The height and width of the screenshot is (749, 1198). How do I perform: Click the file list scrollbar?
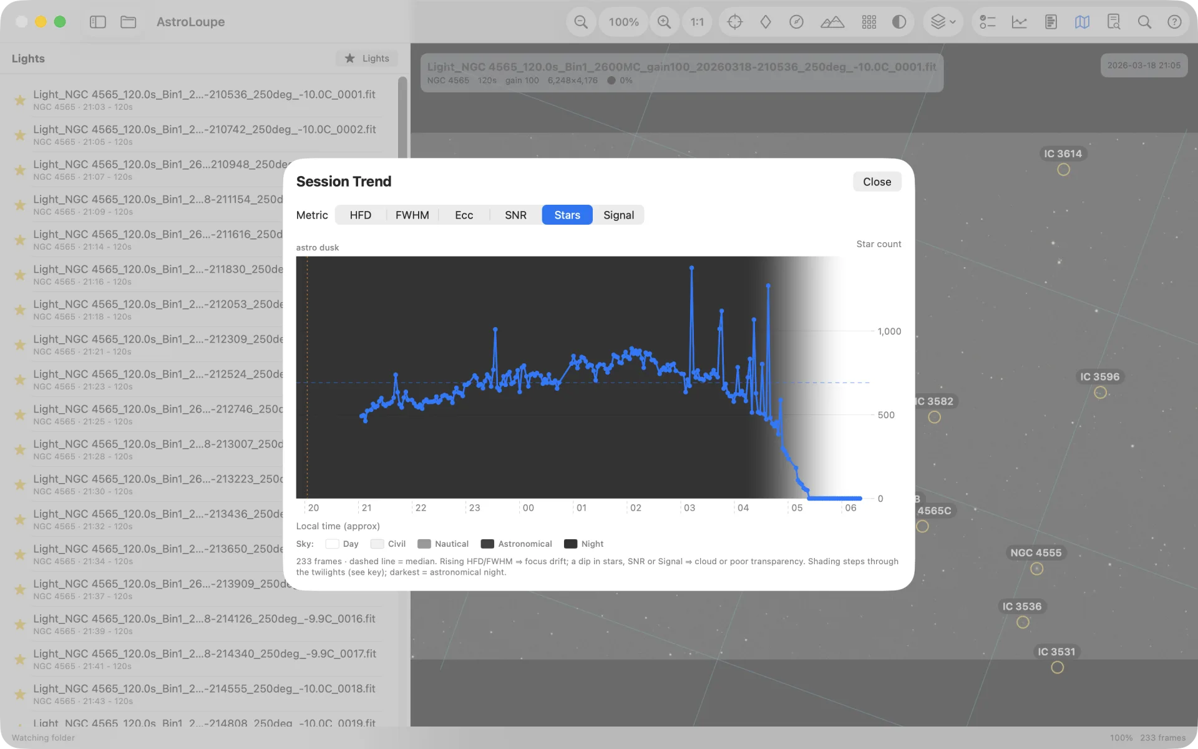[402, 119]
